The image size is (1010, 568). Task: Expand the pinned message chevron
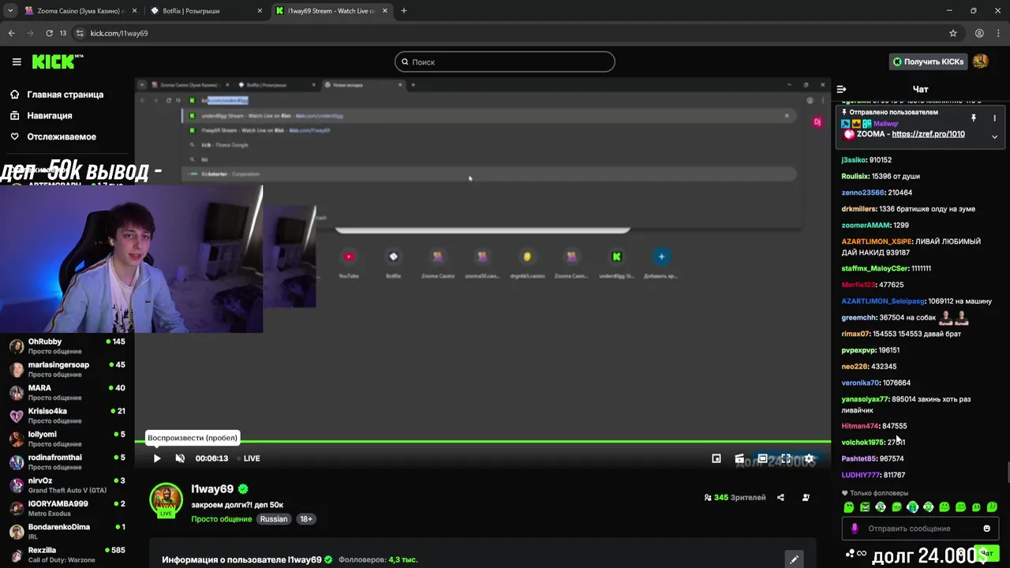pyautogui.click(x=994, y=136)
